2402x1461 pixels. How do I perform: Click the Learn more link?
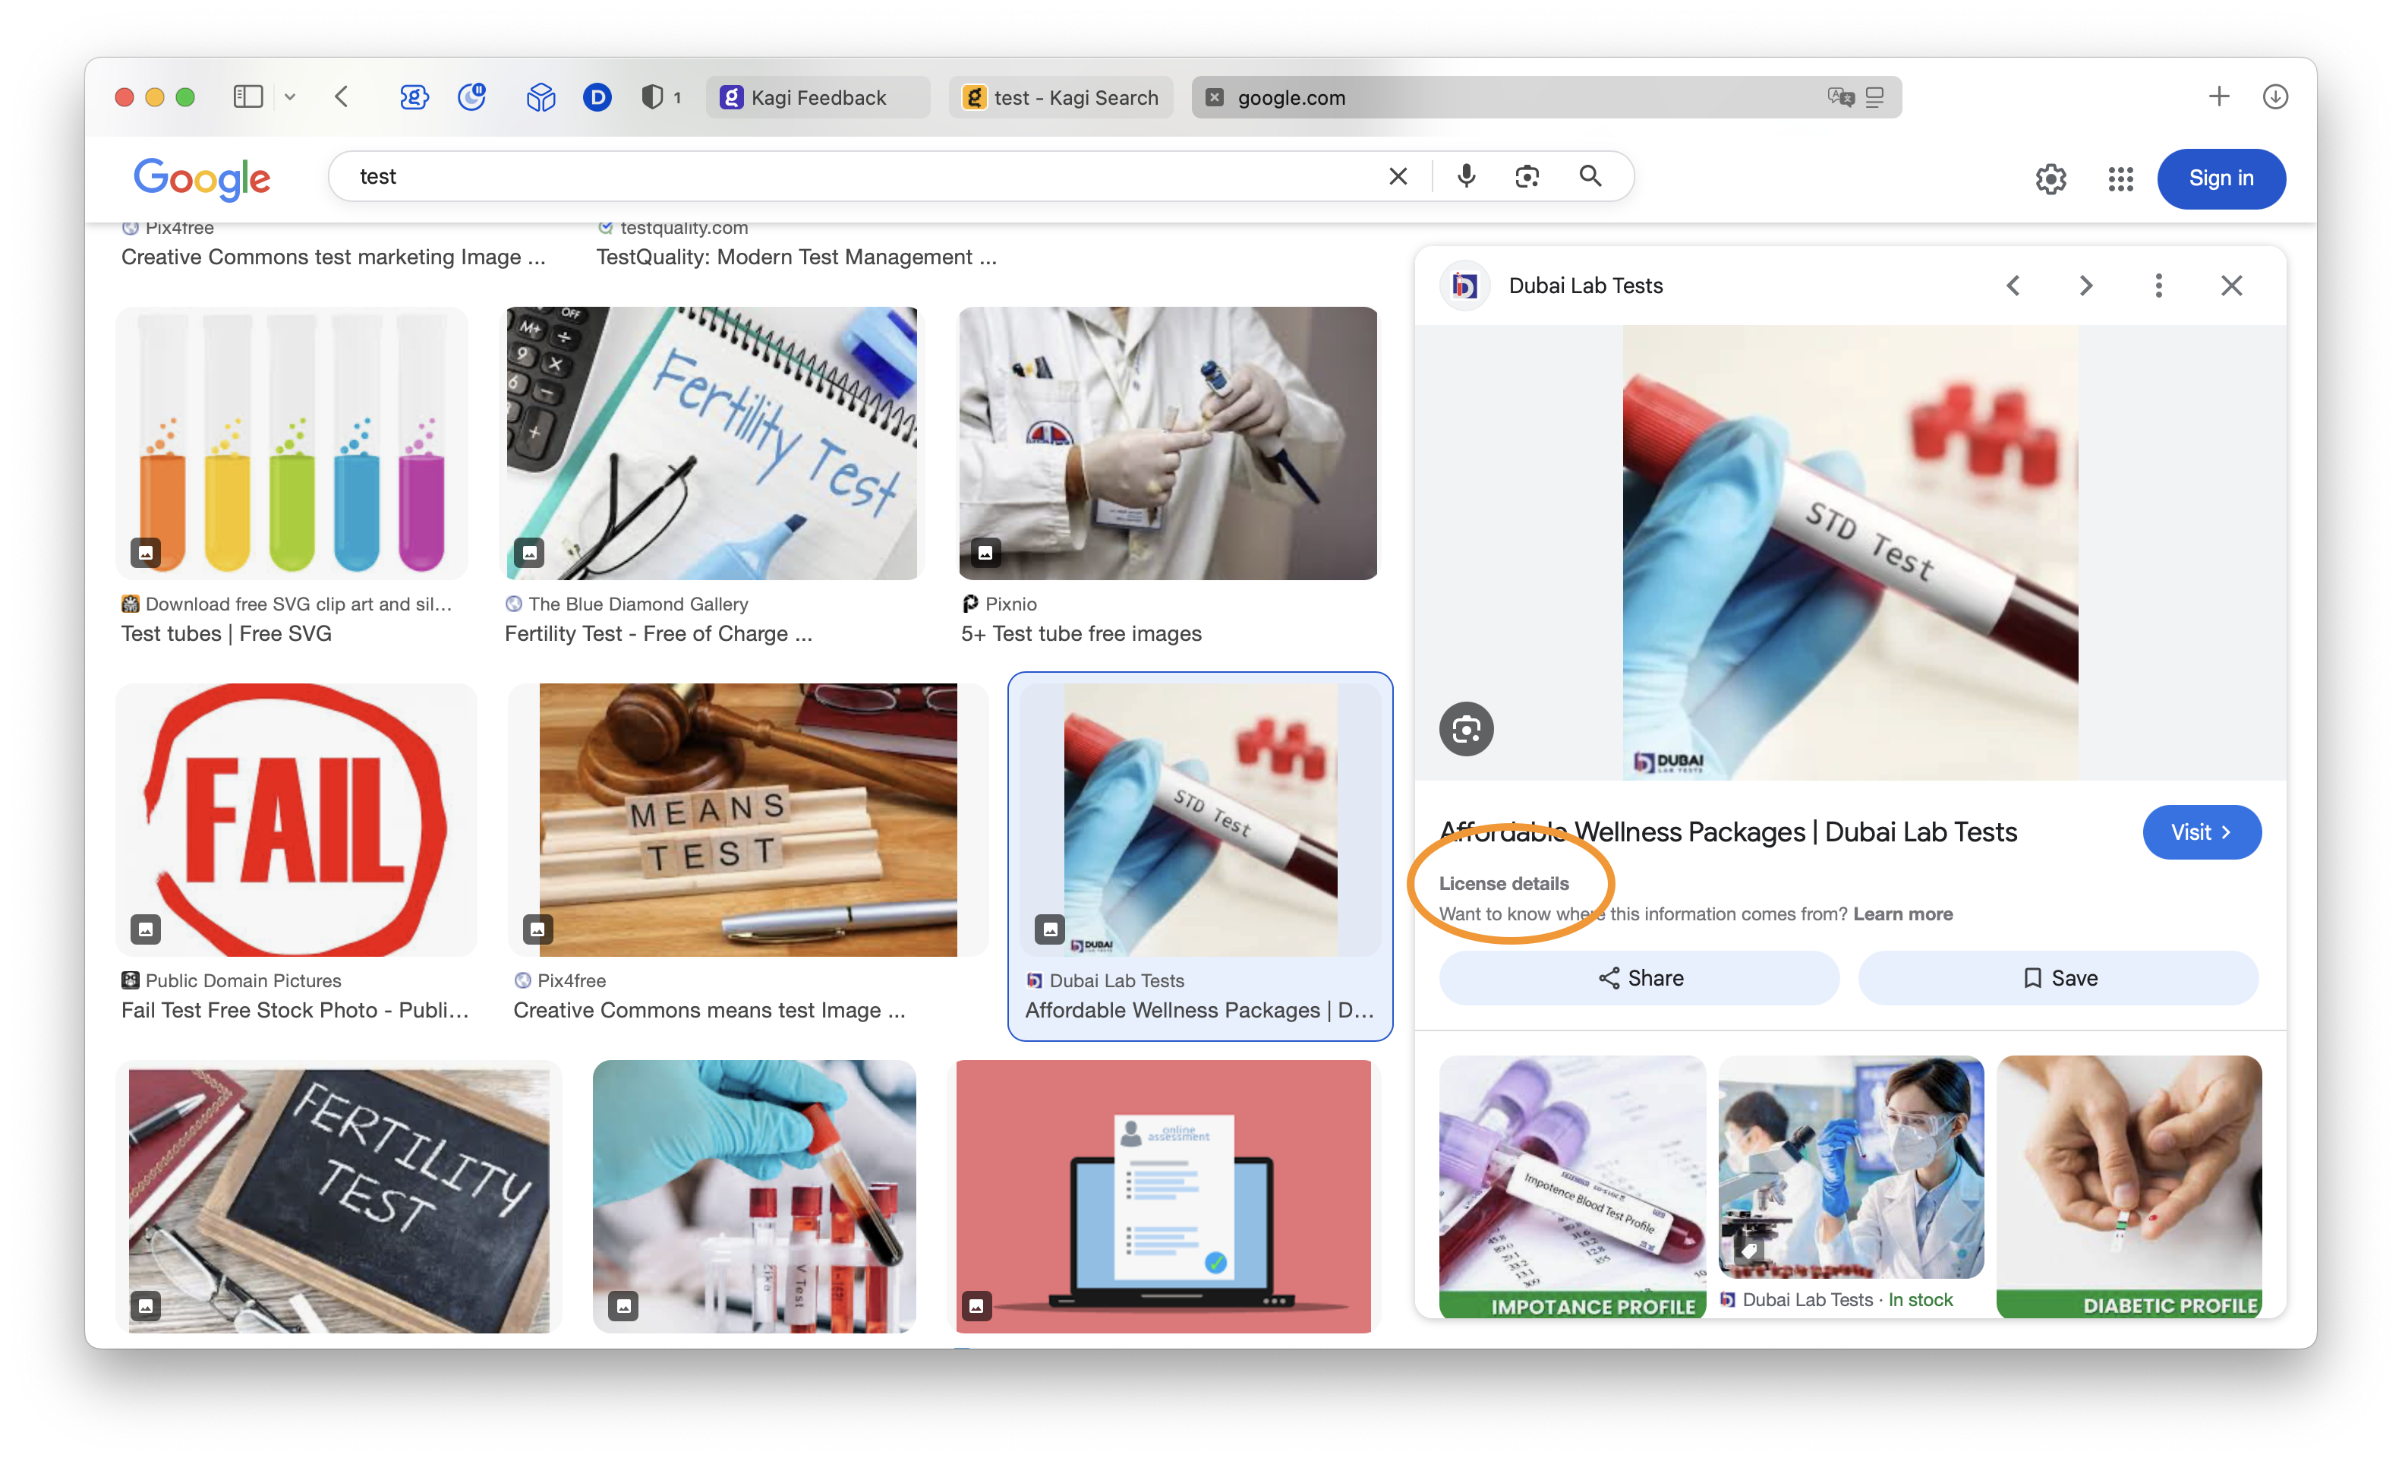(1902, 914)
